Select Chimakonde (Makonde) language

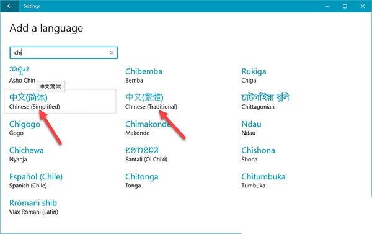(x=148, y=128)
